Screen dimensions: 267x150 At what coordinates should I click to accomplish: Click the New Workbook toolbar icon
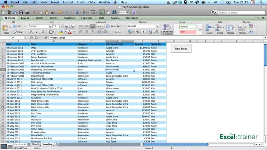click(3, 12)
